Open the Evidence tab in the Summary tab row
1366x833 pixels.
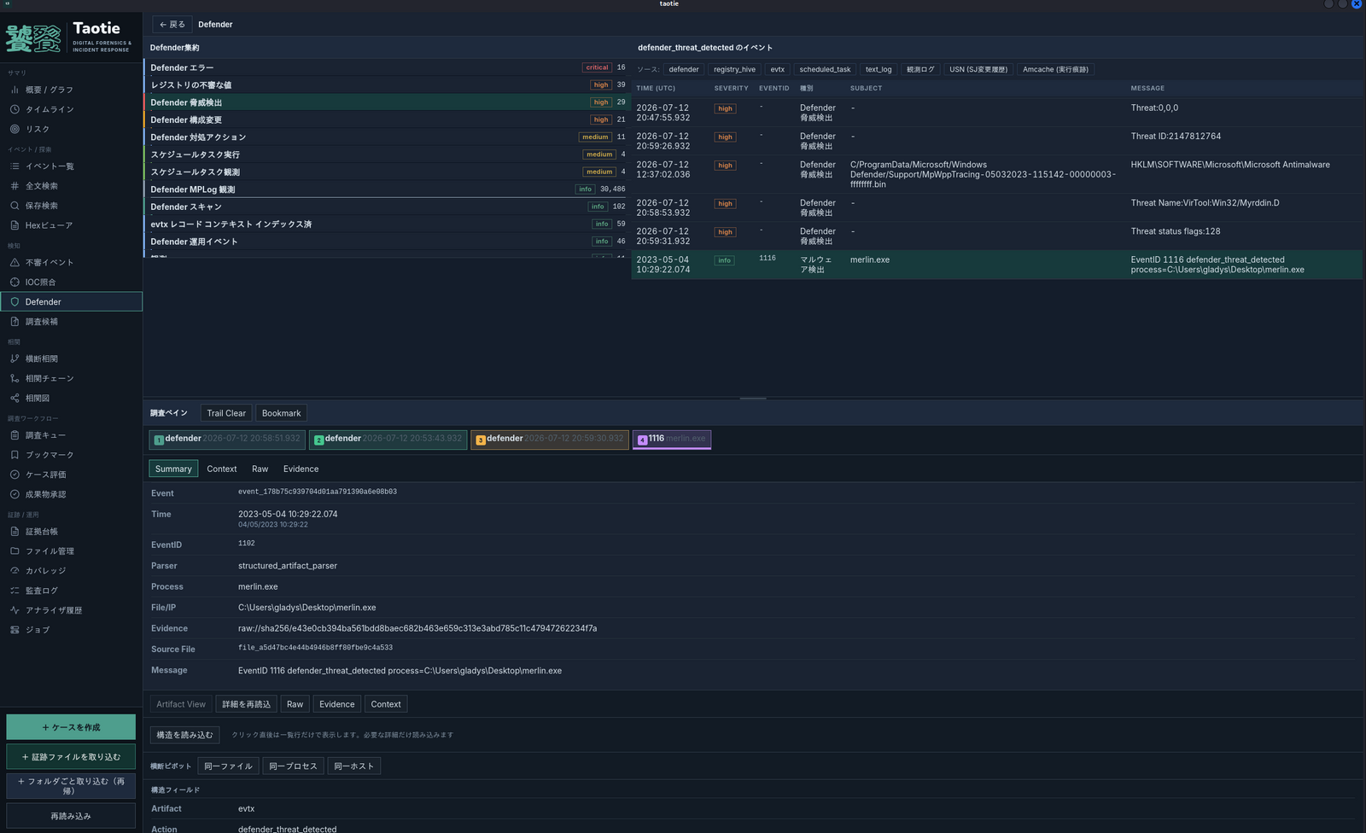tap(301, 469)
